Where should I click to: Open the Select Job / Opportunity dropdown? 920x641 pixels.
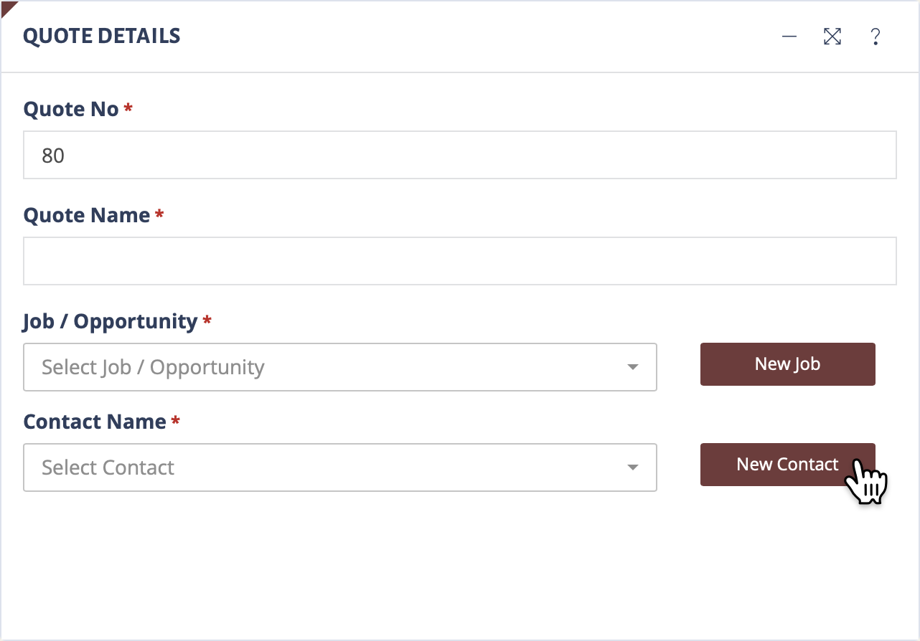pos(340,367)
